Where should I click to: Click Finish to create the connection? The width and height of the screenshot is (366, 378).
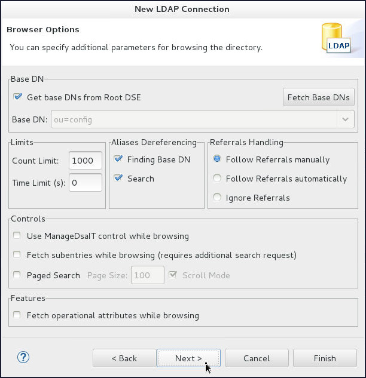[325, 358]
